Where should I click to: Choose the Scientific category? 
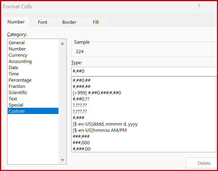(33, 93)
